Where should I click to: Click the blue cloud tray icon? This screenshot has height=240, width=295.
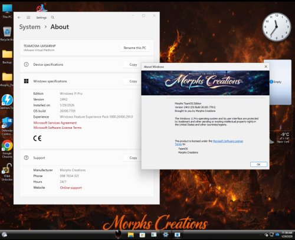(x=277, y=235)
